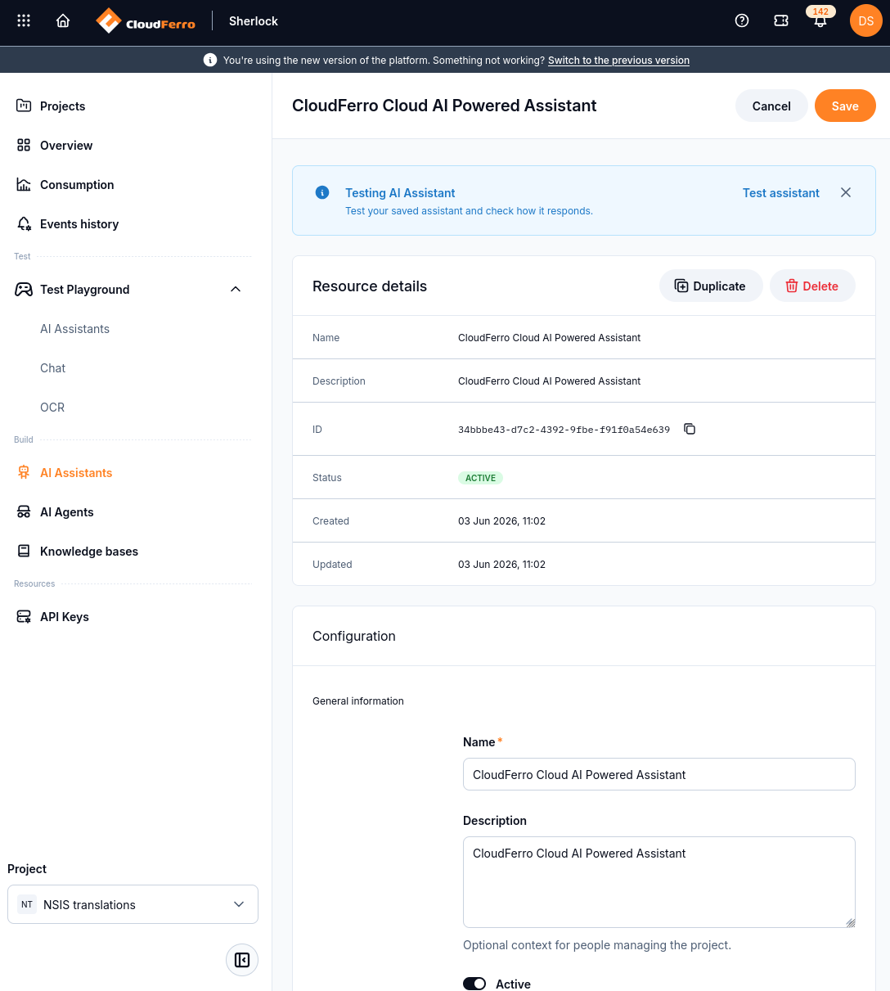Click the Resource details heading
Image resolution: width=890 pixels, height=991 pixels.
(x=370, y=286)
